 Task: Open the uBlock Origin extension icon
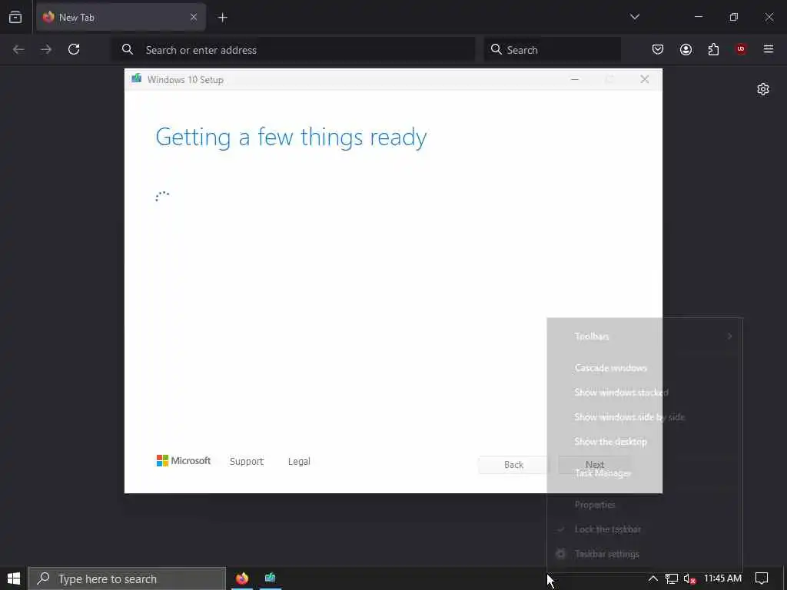(740, 49)
